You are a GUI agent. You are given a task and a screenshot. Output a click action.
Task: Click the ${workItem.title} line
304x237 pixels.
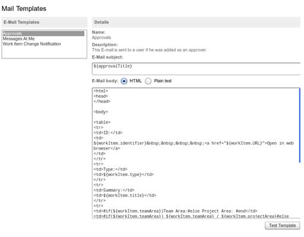(125, 195)
